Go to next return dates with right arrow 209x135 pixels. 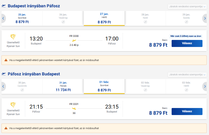point(205,87)
